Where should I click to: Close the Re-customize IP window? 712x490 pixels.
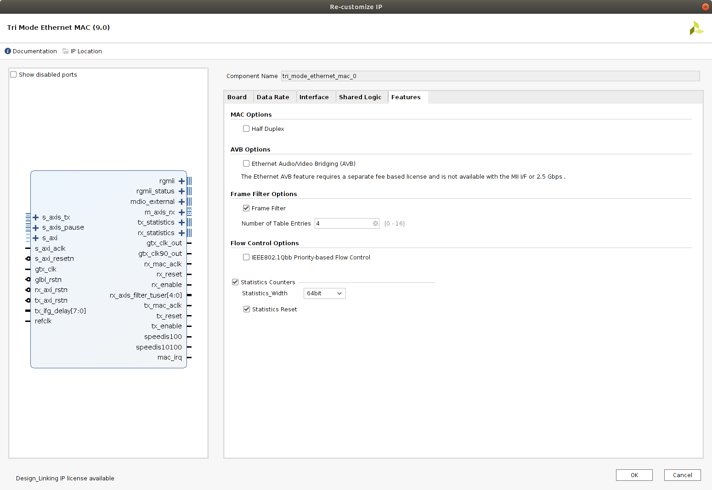706,7
